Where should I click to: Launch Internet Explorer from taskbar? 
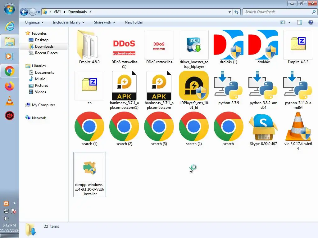10,26
